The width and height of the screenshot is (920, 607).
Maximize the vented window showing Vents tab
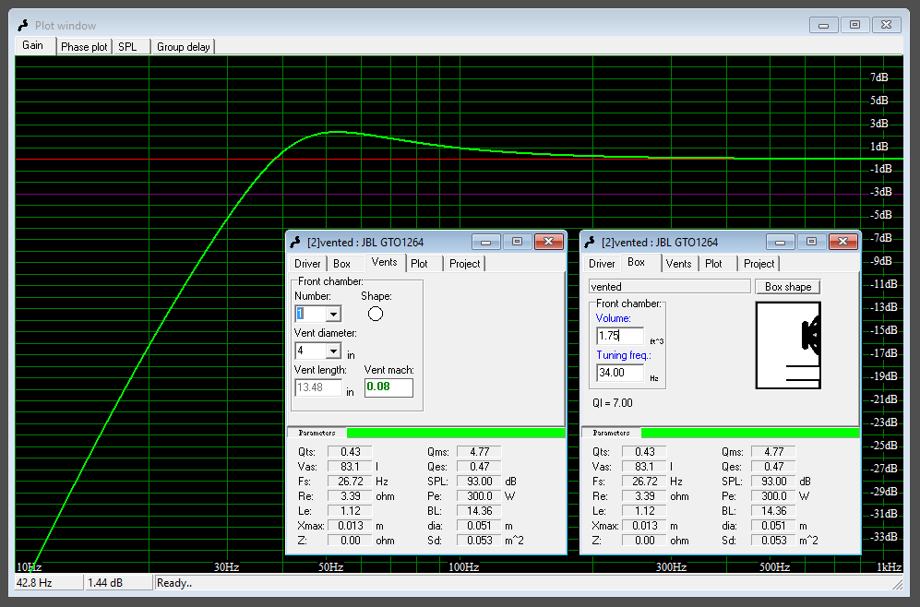[x=517, y=242]
